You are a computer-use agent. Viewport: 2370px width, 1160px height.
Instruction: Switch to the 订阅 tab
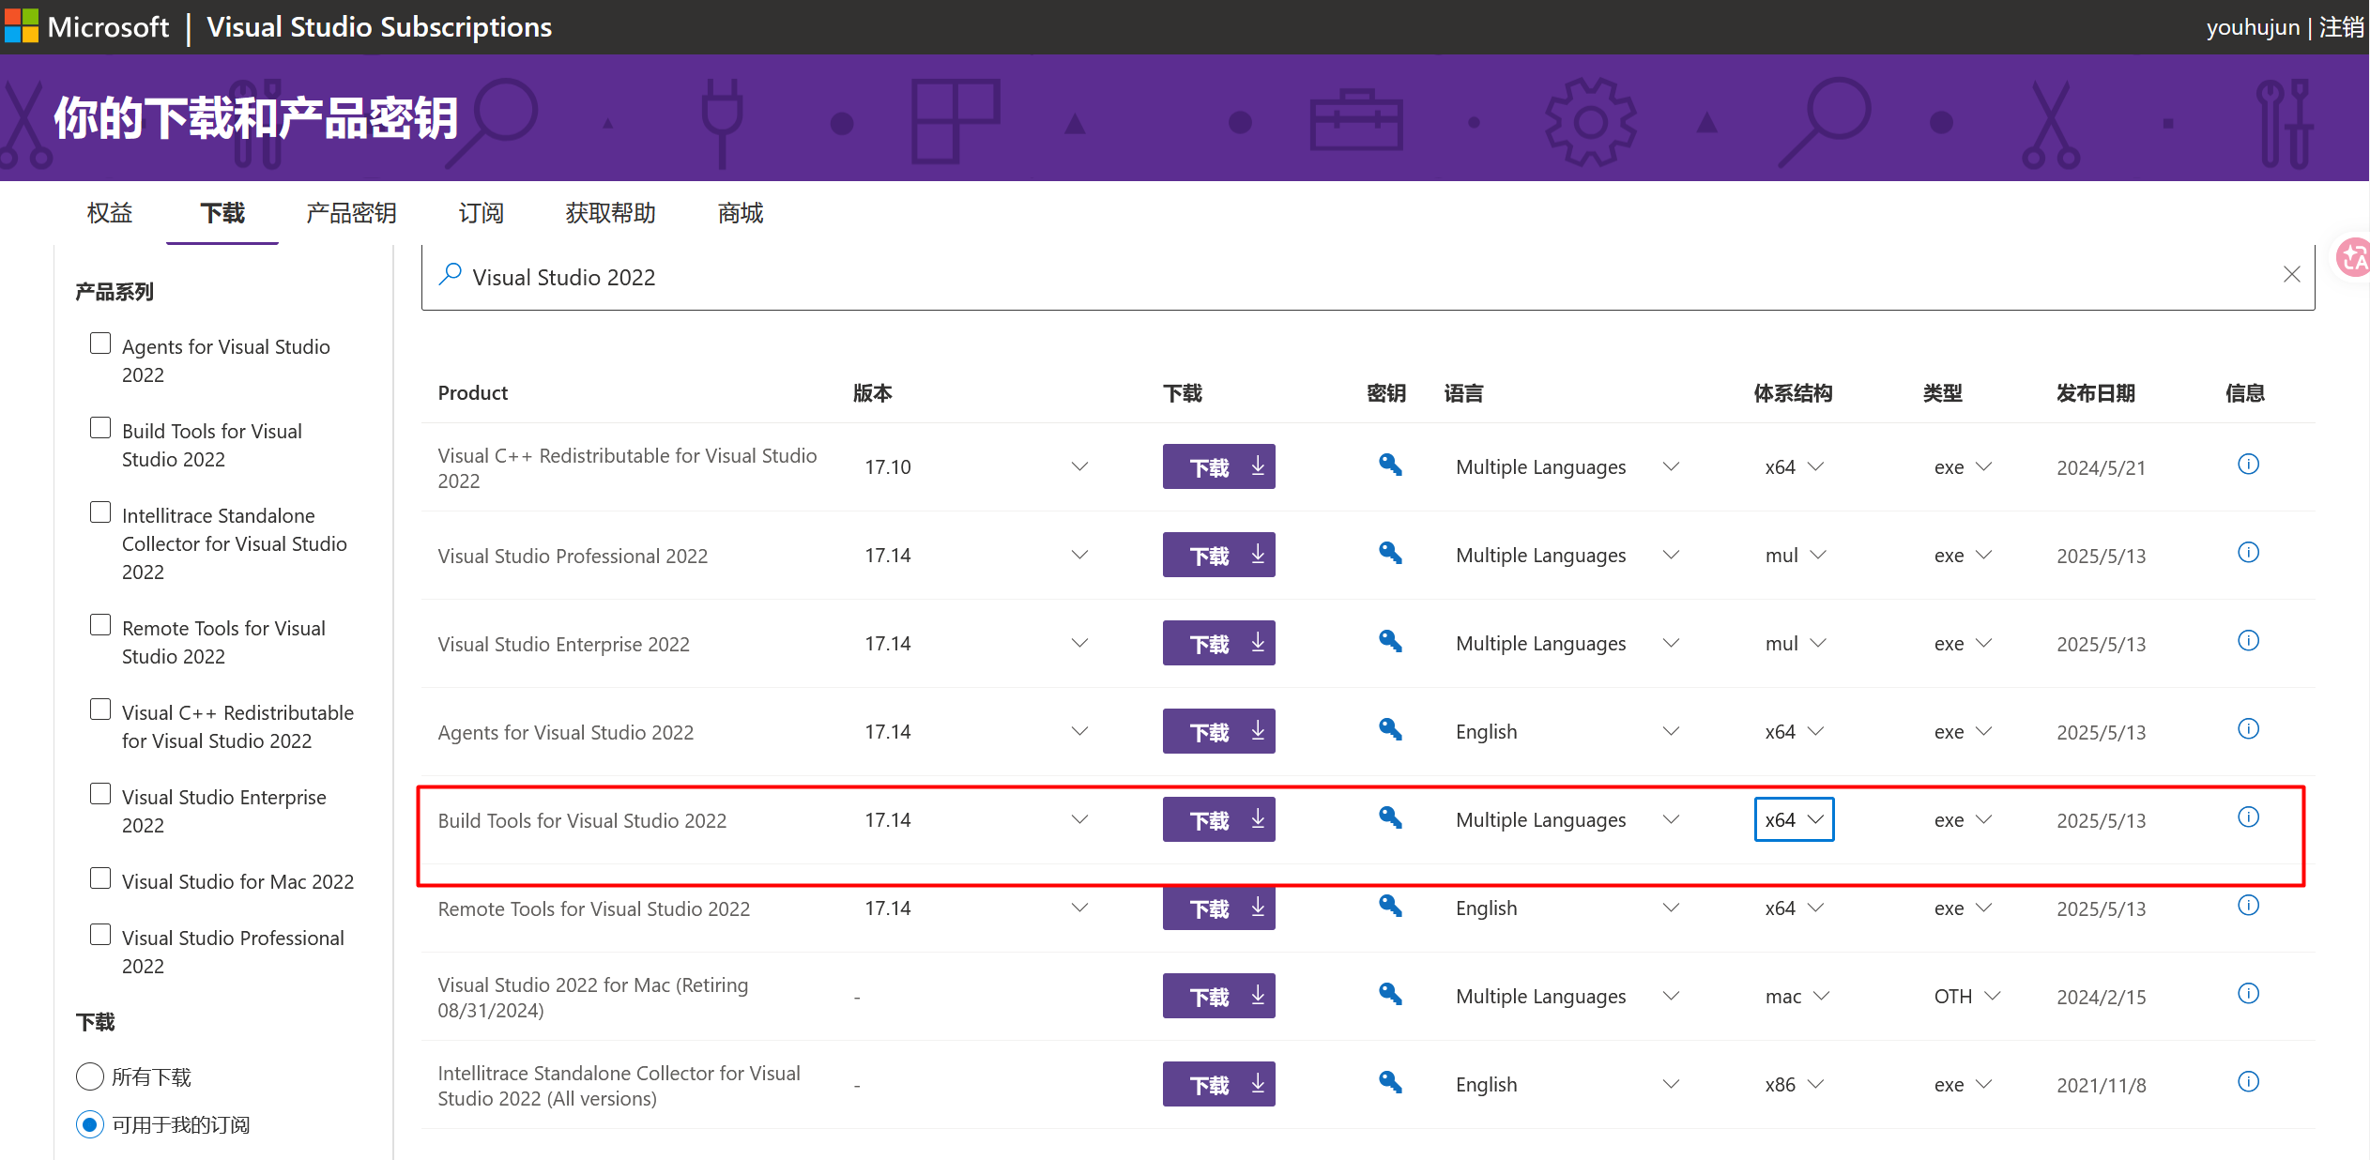[x=481, y=213]
